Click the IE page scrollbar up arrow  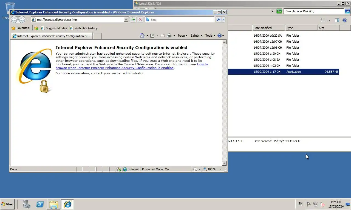(x=224, y=42)
